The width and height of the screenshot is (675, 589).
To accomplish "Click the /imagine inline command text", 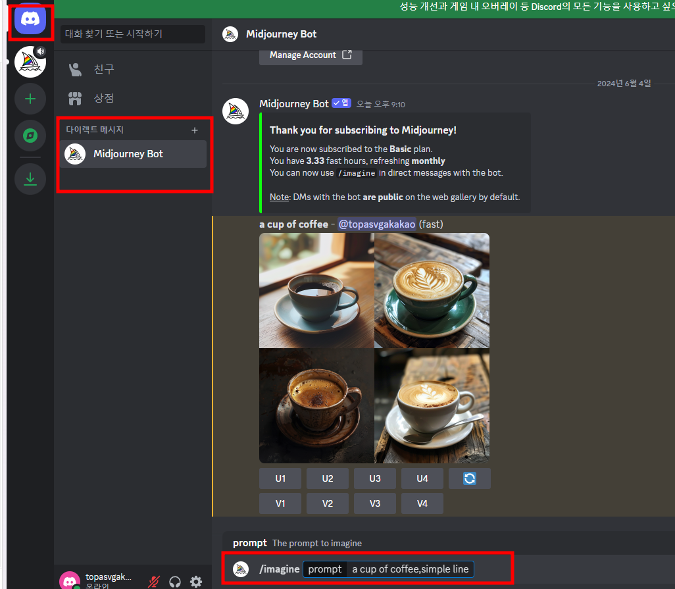I will click(x=357, y=173).
